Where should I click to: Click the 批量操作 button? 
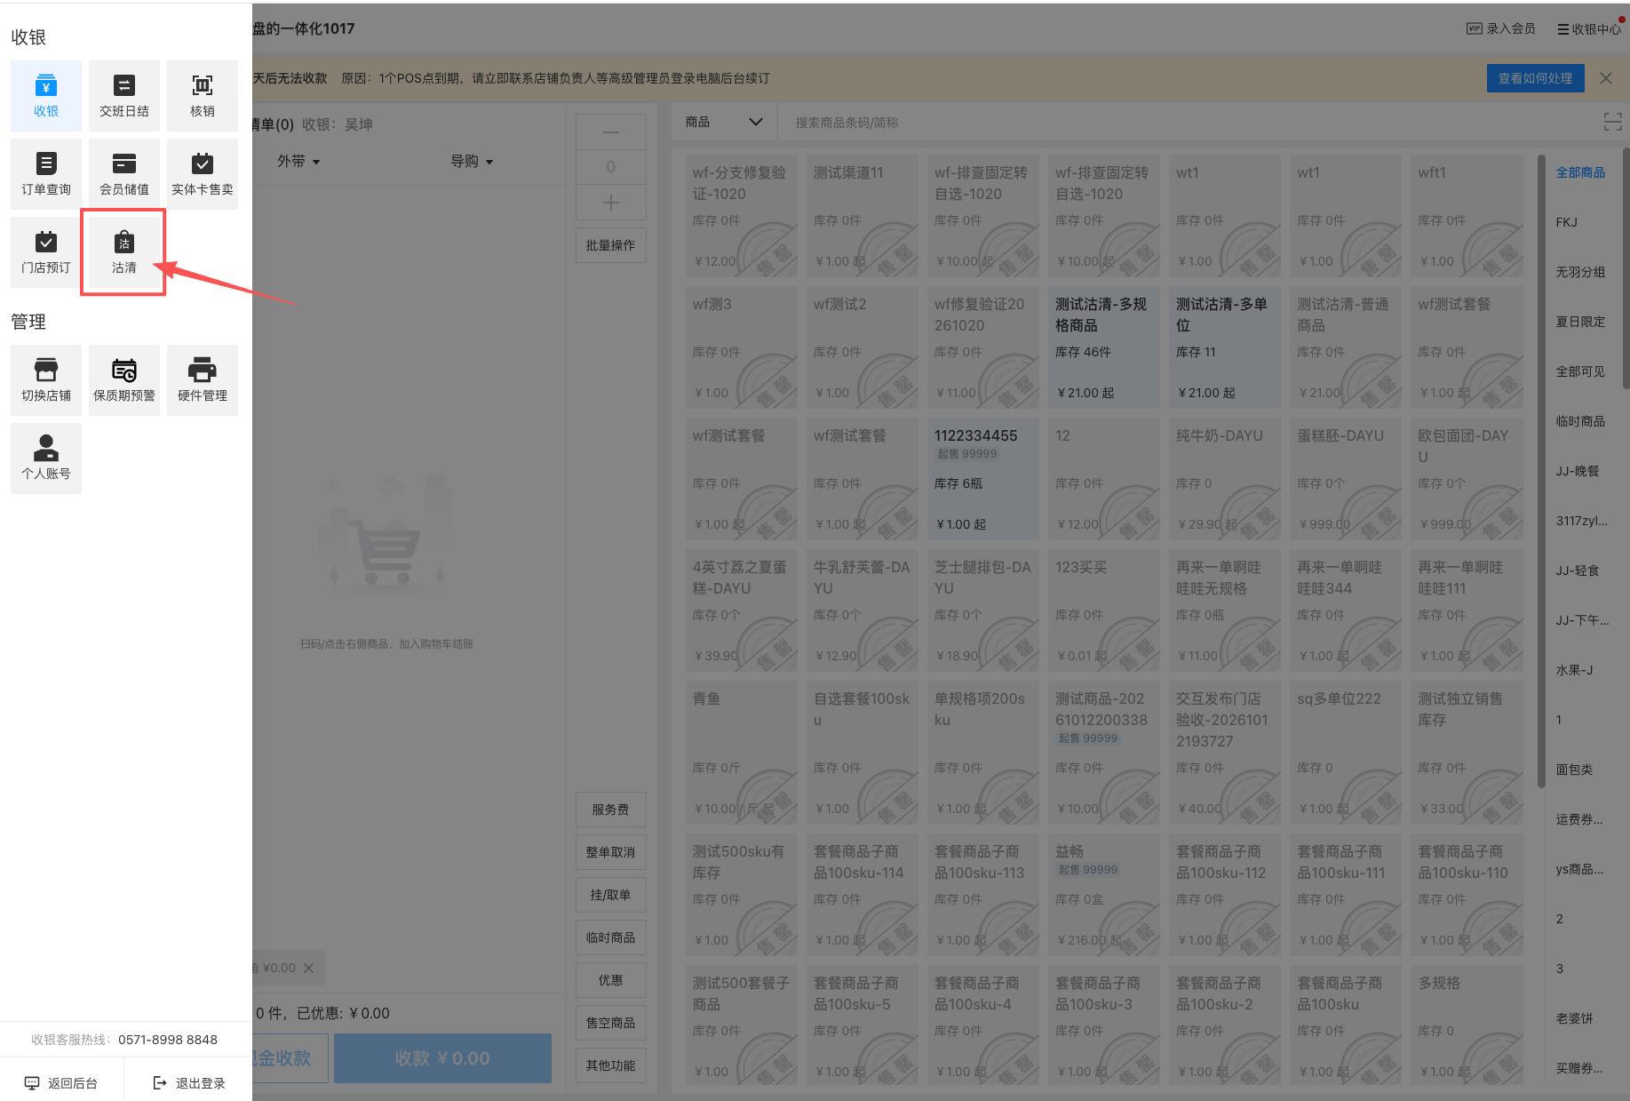point(611,245)
